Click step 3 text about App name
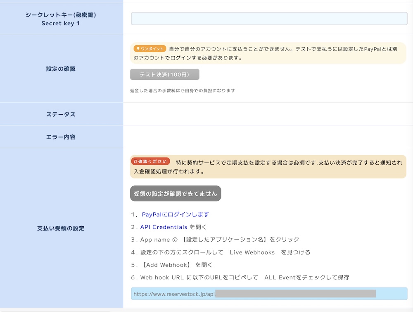413x312 pixels. click(x=219, y=240)
